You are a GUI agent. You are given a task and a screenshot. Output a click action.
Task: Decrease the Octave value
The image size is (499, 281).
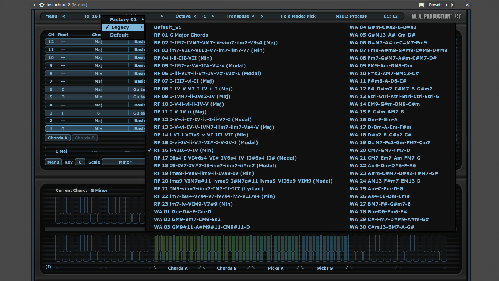195,16
